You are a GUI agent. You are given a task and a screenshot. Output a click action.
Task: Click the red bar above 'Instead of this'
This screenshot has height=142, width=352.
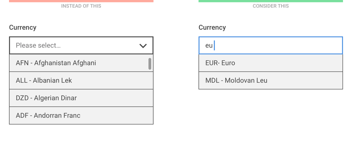[81, 1]
